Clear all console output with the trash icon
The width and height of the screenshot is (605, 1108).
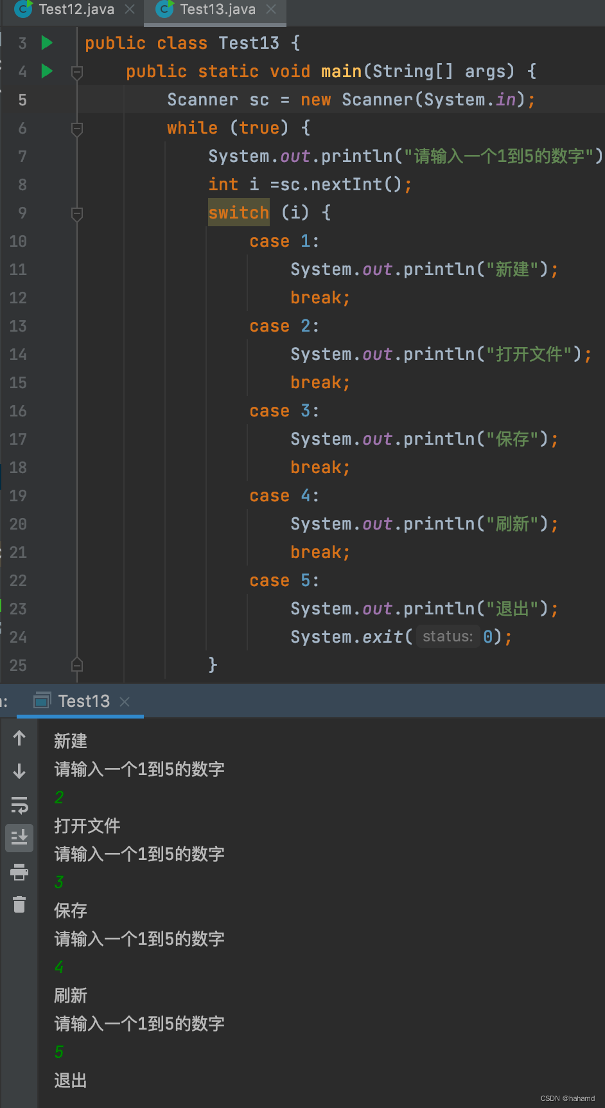(x=19, y=904)
